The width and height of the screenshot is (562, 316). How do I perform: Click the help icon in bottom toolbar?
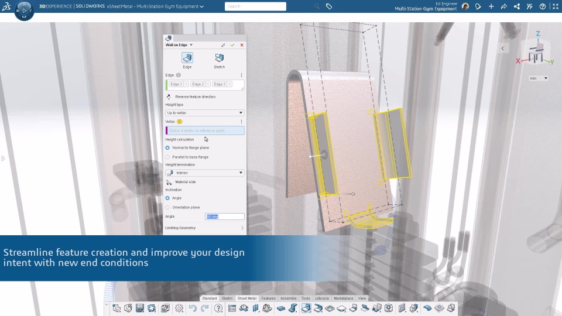point(218,308)
